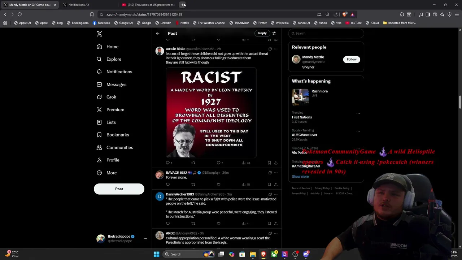Open reply sort filter options
462x260 pixels.
coord(274,33)
